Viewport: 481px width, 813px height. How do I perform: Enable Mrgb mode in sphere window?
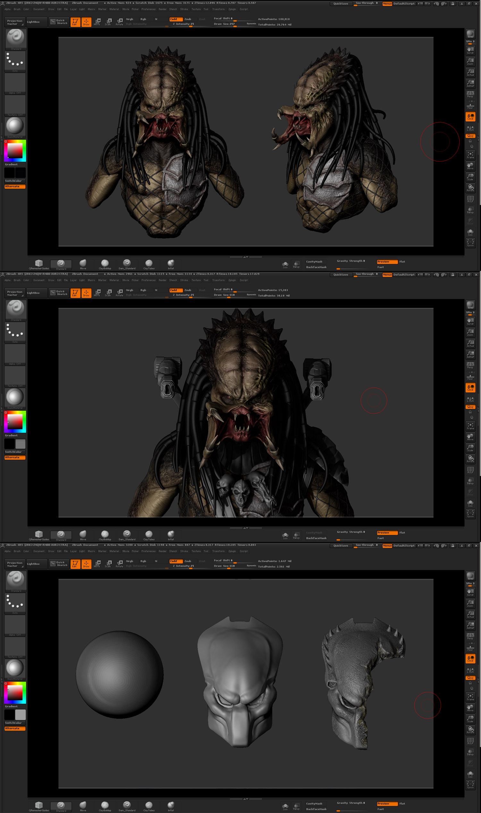(x=130, y=561)
